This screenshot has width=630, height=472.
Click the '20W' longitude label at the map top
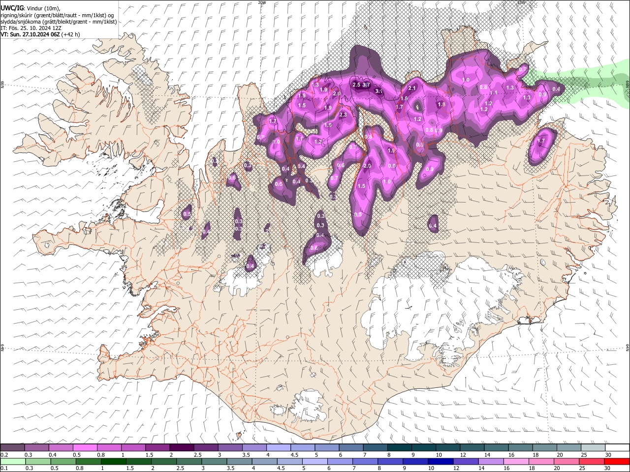(x=262, y=2)
